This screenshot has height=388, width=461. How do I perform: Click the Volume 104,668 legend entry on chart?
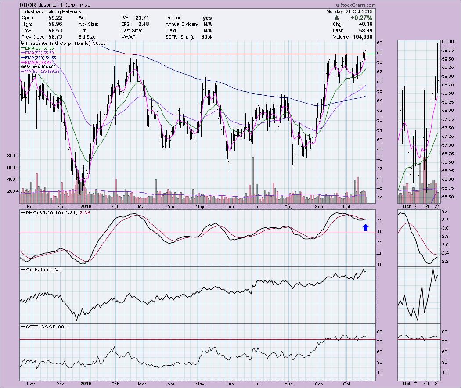38,67
